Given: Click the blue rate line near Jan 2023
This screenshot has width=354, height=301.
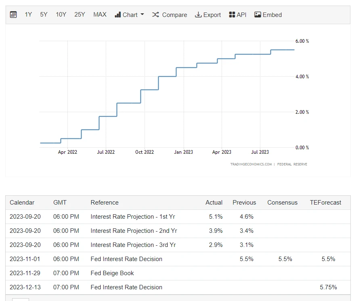Looking at the screenshot, I should click(x=186, y=67).
